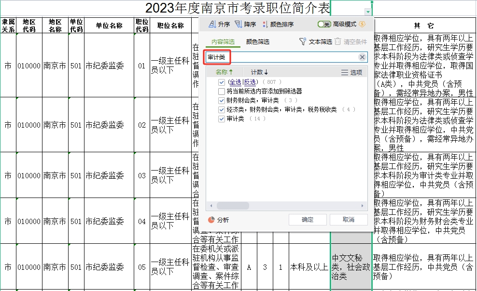Select the 隶属关系 header cell
The image size is (477, 291).
pos(8,26)
